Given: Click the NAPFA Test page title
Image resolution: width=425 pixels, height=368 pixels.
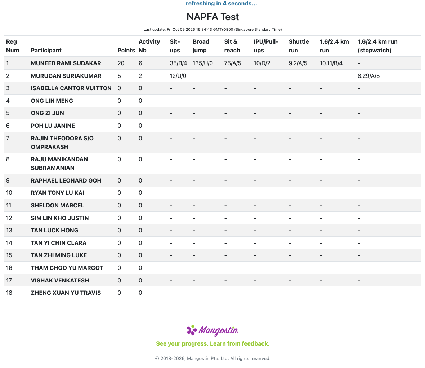Looking at the screenshot, I should [212, 17].
